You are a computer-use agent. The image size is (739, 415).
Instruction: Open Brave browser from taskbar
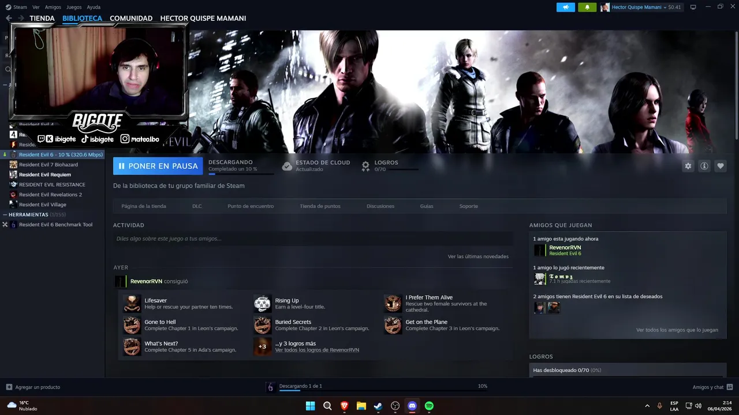tap(344, 406)
